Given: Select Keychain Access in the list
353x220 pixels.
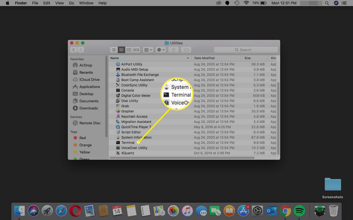Looking at the screenshot, I should point(192,117).
